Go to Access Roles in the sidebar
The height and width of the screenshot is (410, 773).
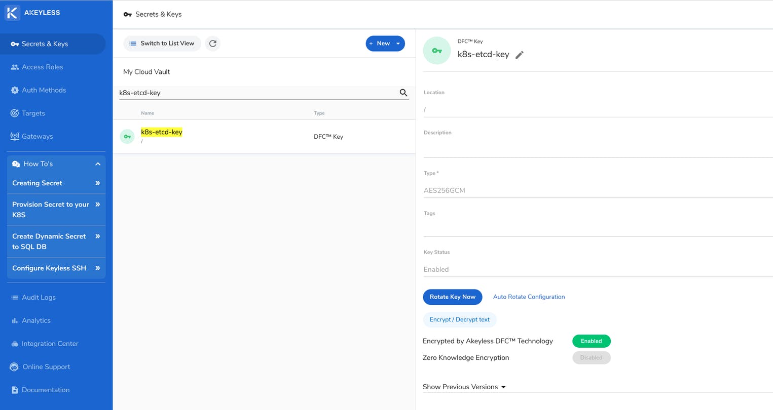pos(42,67)
